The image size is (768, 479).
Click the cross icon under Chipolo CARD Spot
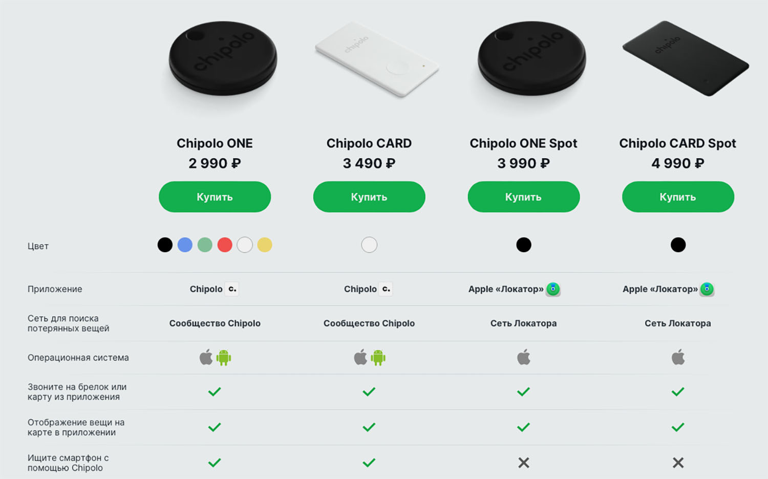678,463
